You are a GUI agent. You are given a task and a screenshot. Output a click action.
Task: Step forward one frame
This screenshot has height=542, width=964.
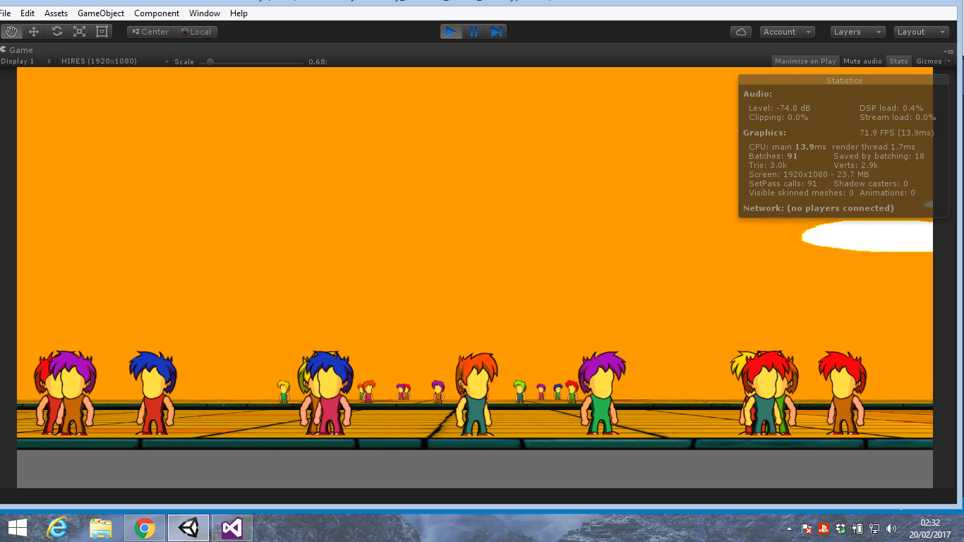496,32
